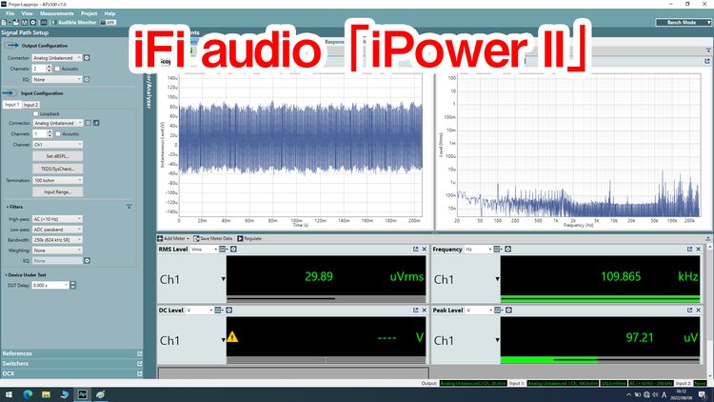
Task: Open Weighting None dropdown
Action: pyautogui.click(x=58, y=251)
